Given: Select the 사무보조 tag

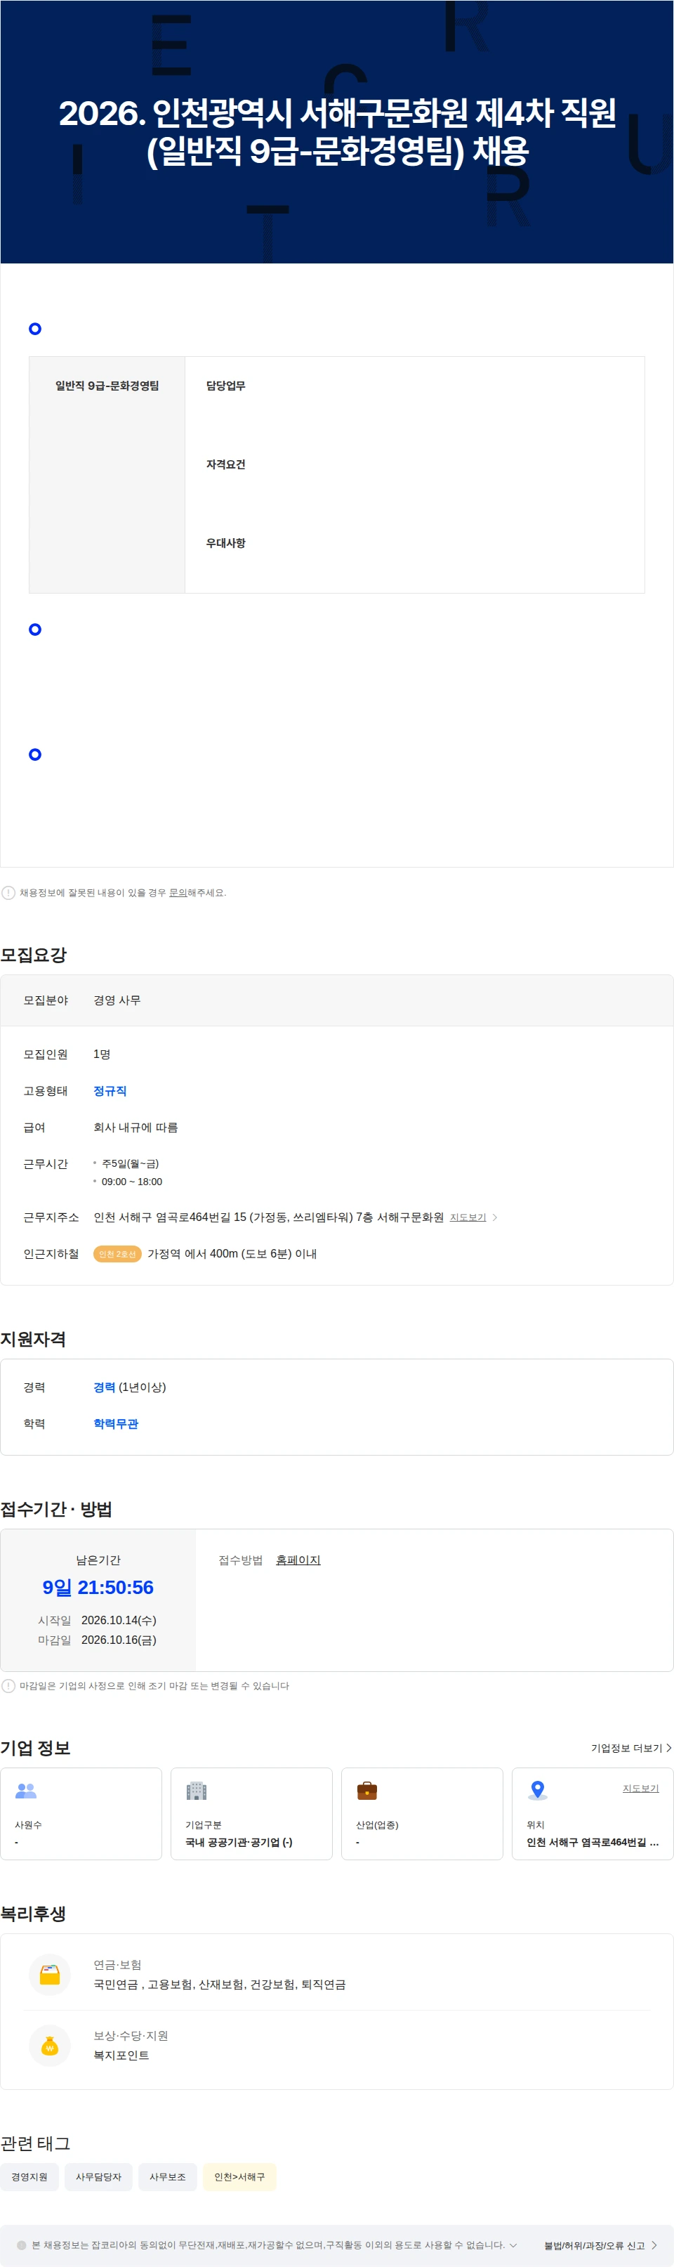Looking at the screenshot, I should point(167,2176).
